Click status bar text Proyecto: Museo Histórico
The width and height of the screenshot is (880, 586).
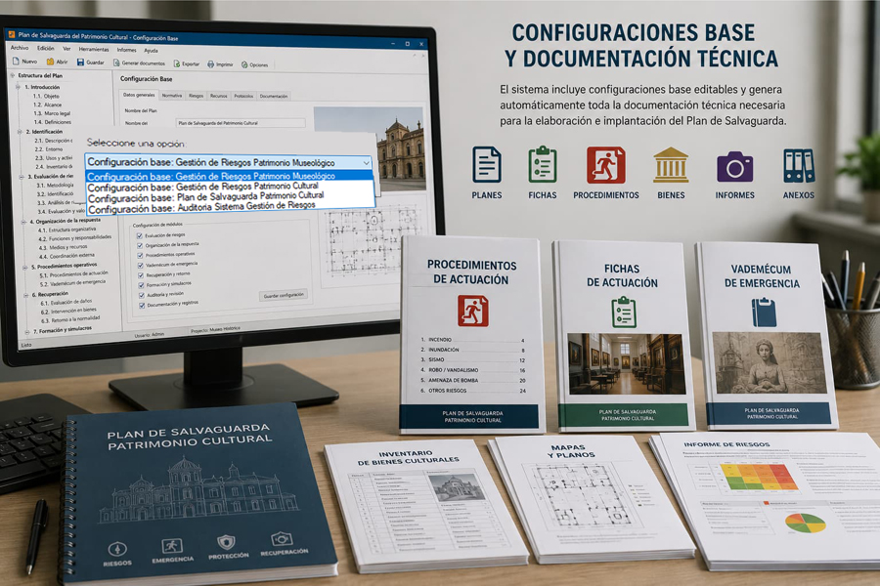tap(215, 330)
